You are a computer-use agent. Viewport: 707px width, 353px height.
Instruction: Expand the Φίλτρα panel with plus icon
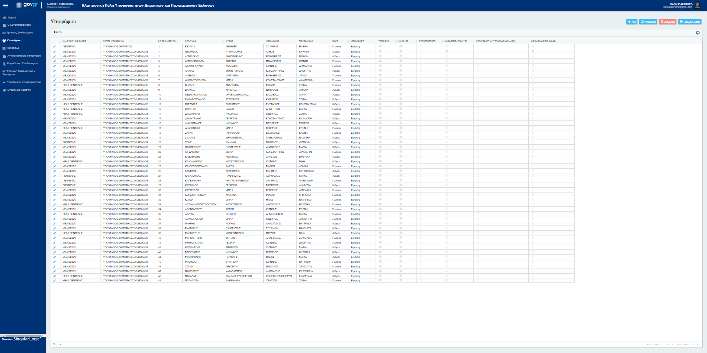coord(697,33)
